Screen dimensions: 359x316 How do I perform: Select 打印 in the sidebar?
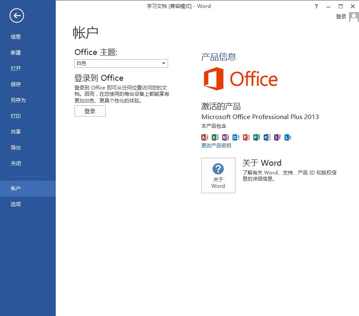click(15, 116)
